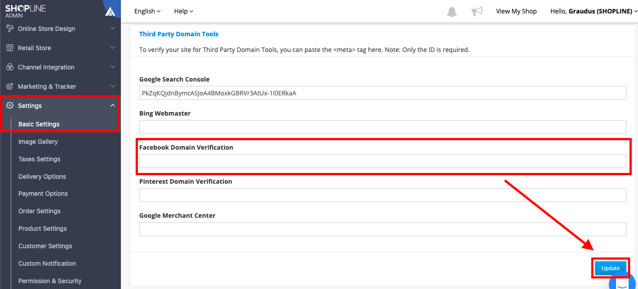Click the Marketing & Tracker target icon
Viewport: 638px width, 289px height.
(10, 86)
